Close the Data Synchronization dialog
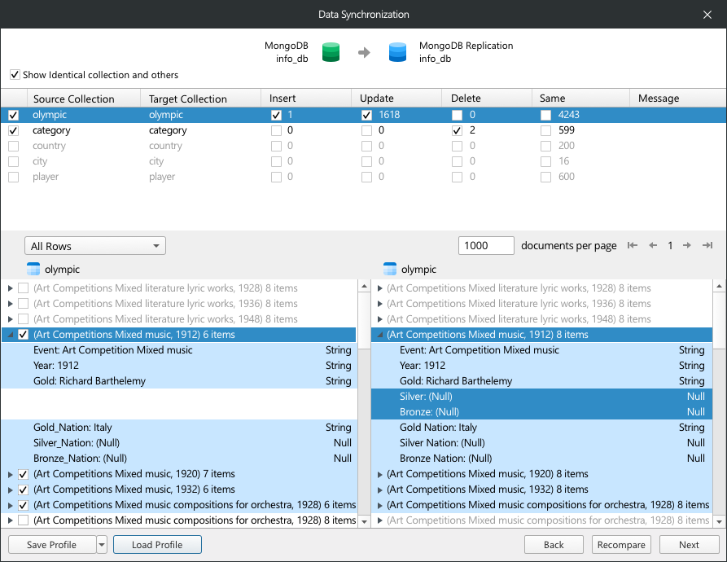Screen dimensions: 727x562 click(707, 15)
